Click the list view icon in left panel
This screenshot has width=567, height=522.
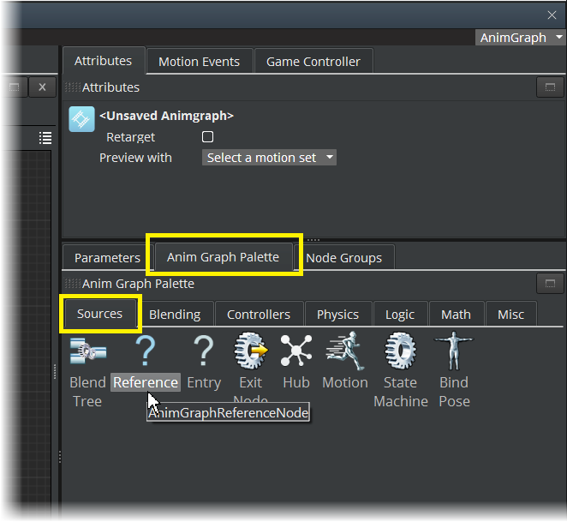pyautogui.click(x=45, y=138)
